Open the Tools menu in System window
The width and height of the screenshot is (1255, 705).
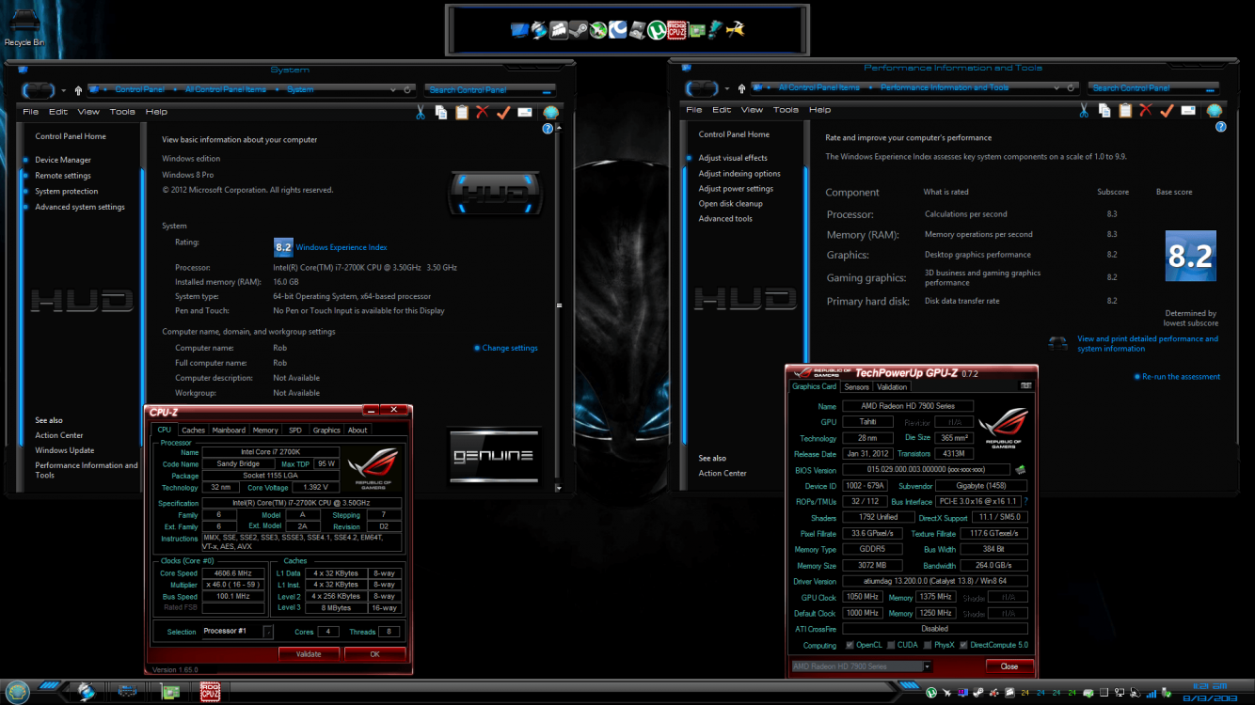point(122,111)
